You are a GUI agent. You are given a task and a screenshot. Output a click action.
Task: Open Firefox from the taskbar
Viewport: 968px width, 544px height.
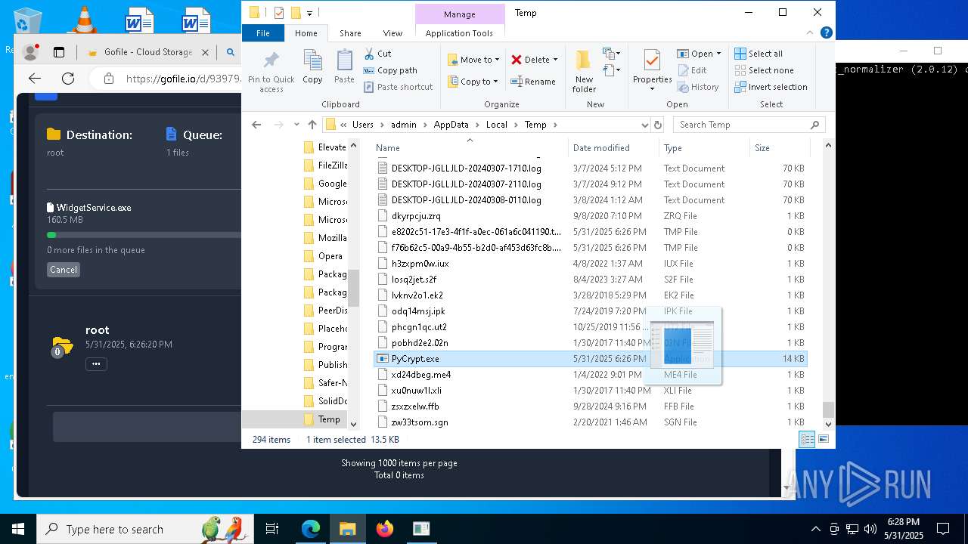[x=385, y=529]
